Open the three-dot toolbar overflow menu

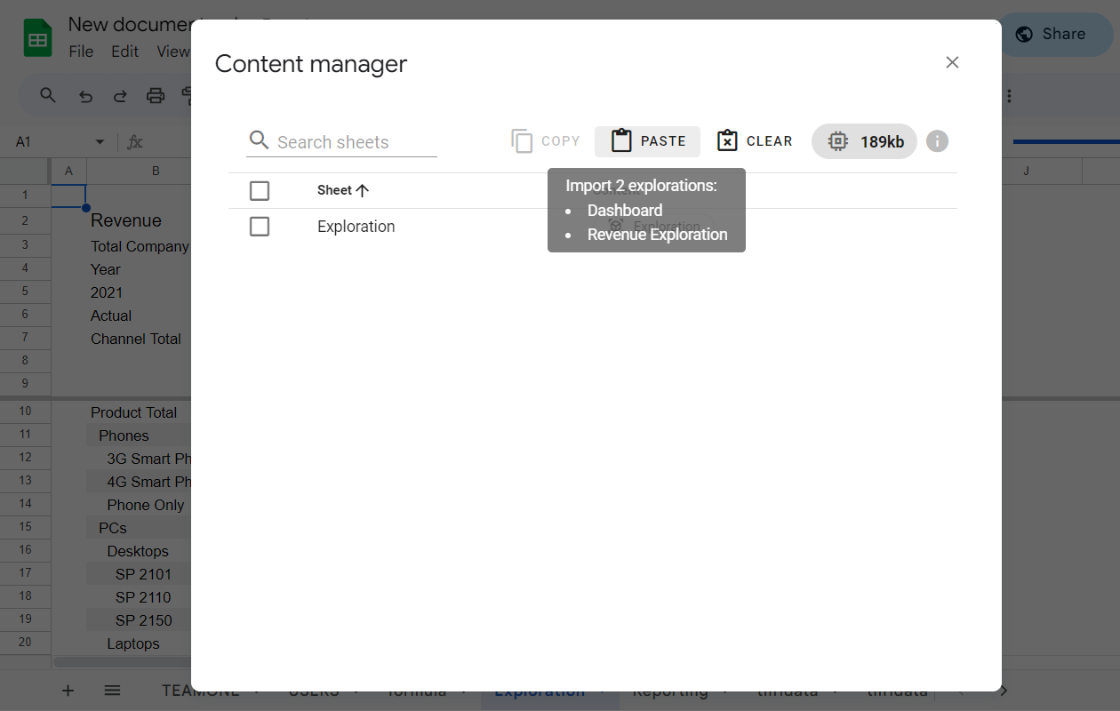(1009, 96)
